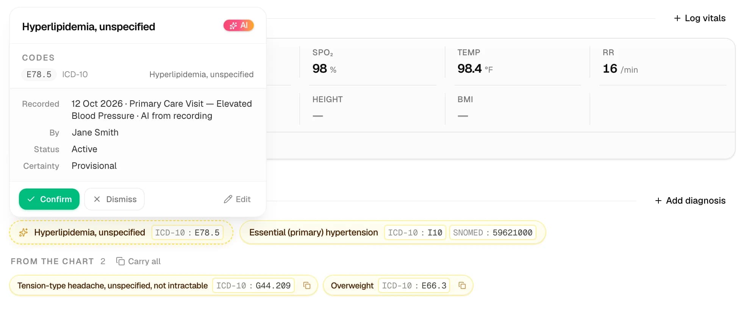The width and height of the screenshot is (741, 324).
Task: Click the ICD-10 : G44.209 code tag
Action: tap(253, 285)
